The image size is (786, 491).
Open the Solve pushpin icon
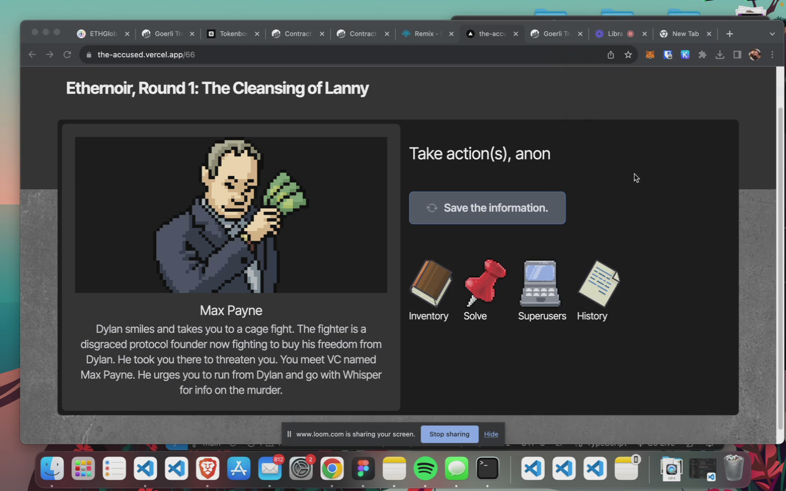coord(485,282)
